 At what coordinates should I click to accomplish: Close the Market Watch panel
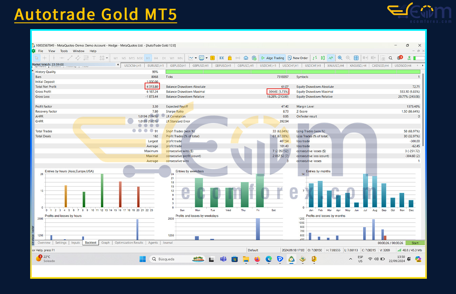[118, 65]
